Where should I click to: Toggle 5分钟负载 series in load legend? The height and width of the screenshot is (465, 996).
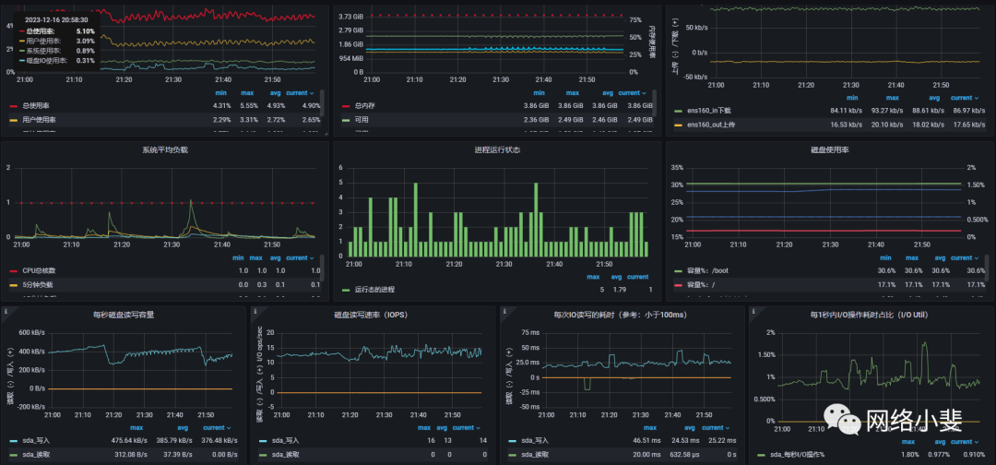pos(38,284)
